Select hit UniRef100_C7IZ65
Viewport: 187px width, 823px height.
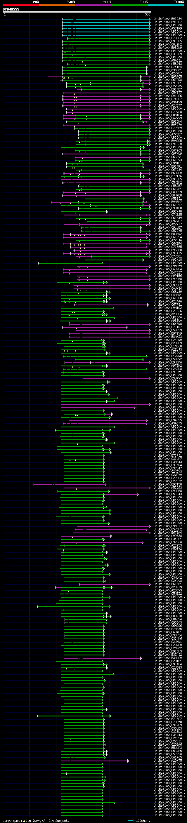[x=167, y=247]
